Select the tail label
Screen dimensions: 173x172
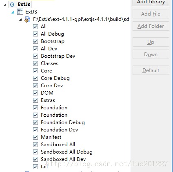coord(44,167)
